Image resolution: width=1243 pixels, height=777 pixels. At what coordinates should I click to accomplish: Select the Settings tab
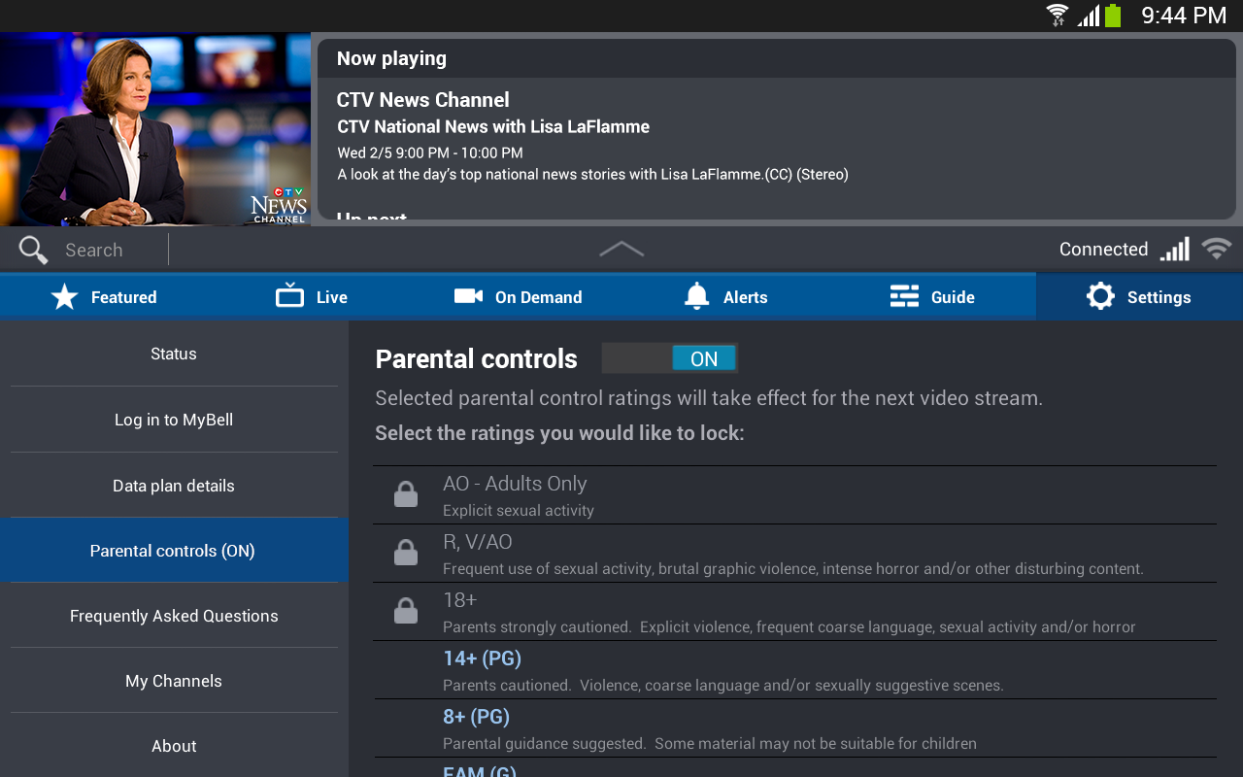[x=1139, y=297]
